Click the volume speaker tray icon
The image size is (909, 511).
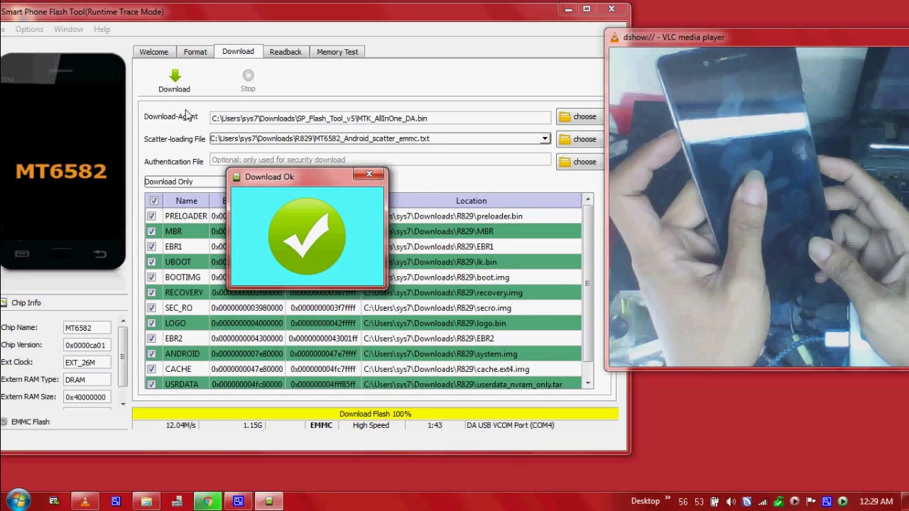(731, 502)
